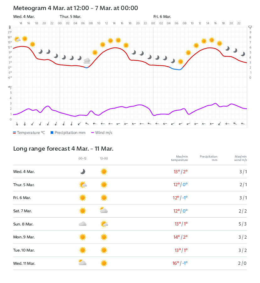Click the Fri. 6 Mar. label above meteogram

162,17
